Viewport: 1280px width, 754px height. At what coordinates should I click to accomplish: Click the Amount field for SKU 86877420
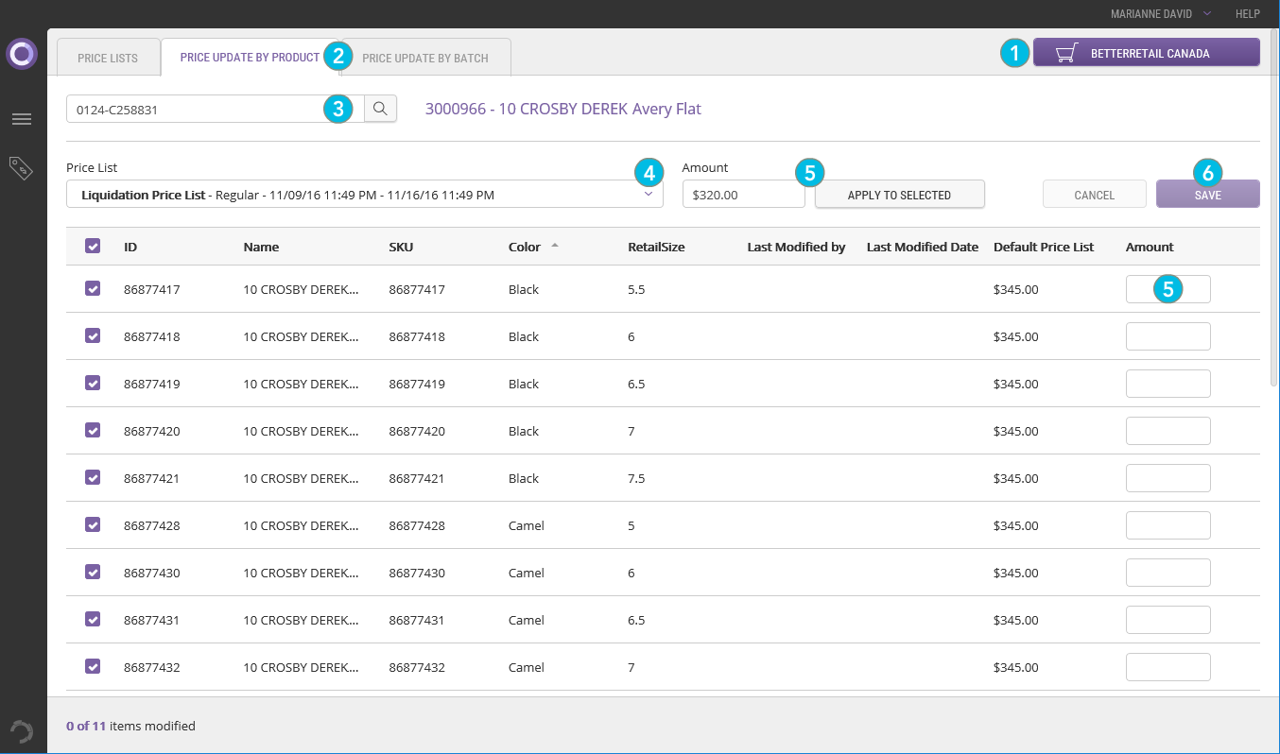tap(1168, 431)
